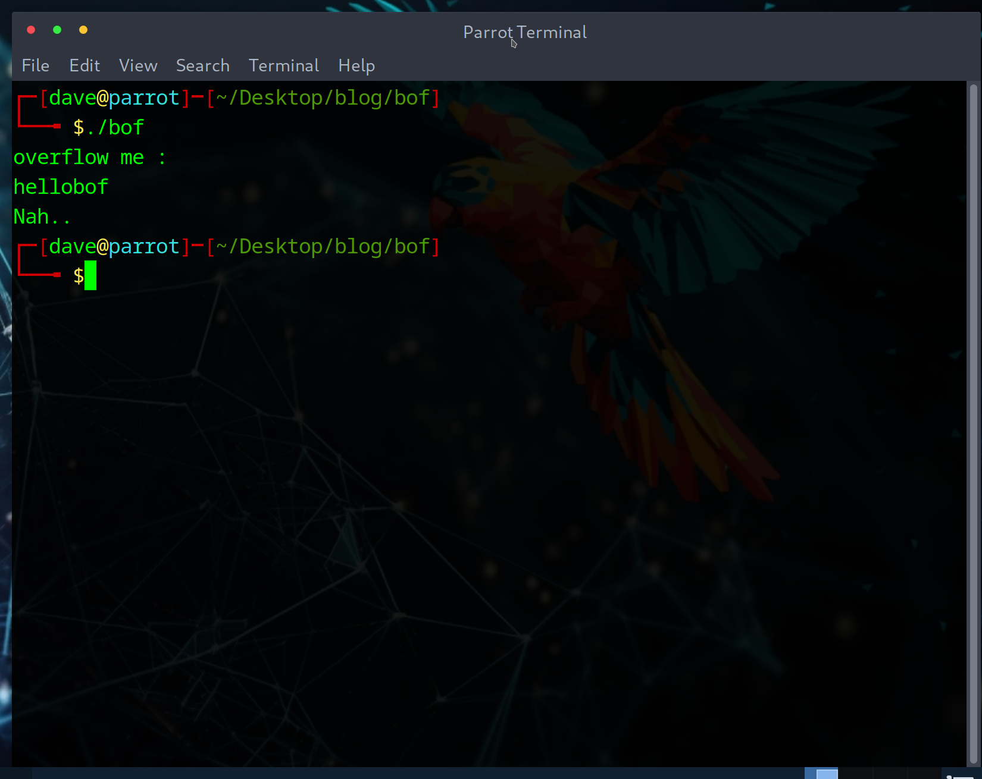The height and width of the screenshot is (779, 982).
Task: Click the yellow window control dot
Action: pos(83,30)
